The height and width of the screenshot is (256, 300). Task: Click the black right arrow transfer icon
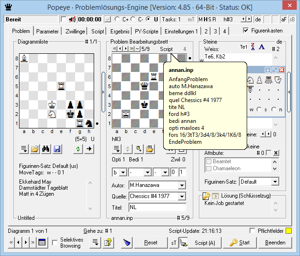(89, 149)
